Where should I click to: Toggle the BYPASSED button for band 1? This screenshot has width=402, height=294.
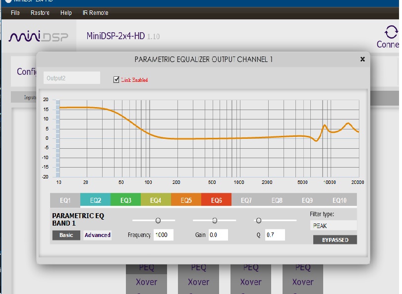pyautogui.click(x=335, y=239)
